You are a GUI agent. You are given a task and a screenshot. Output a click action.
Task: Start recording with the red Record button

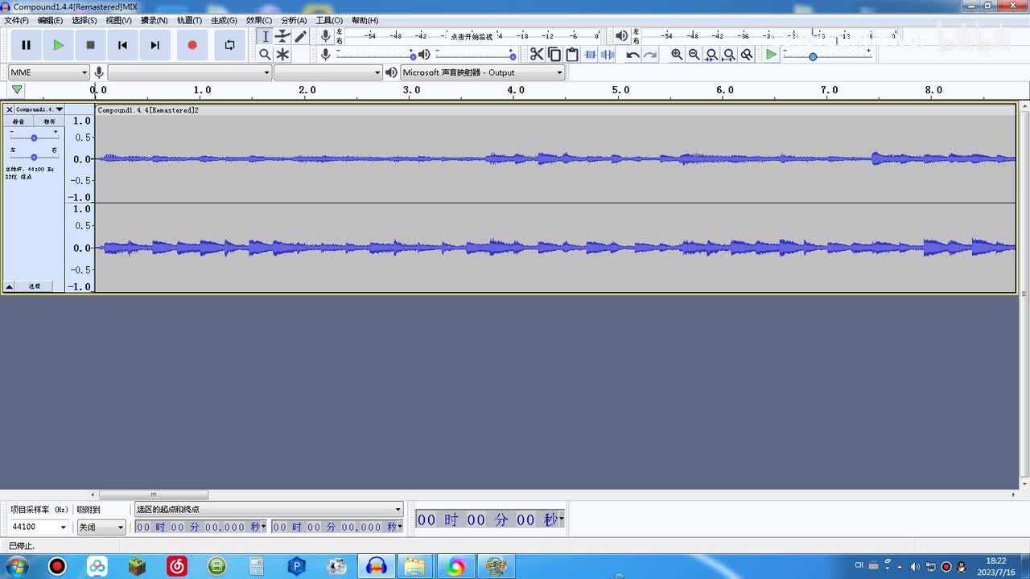192,45
